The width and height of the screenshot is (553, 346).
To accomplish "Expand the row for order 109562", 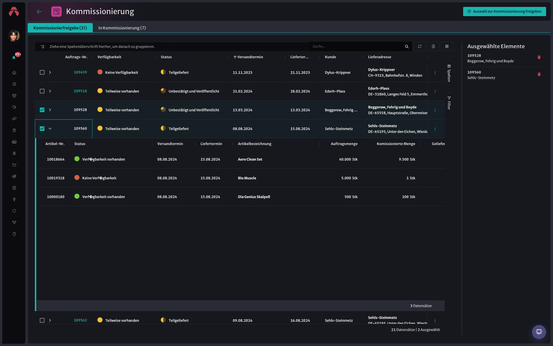I will [50, 320].
